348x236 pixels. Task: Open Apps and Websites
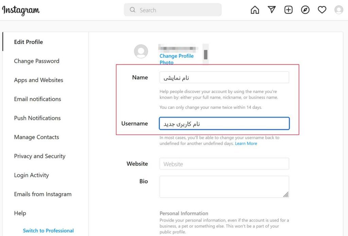[38, 80]
